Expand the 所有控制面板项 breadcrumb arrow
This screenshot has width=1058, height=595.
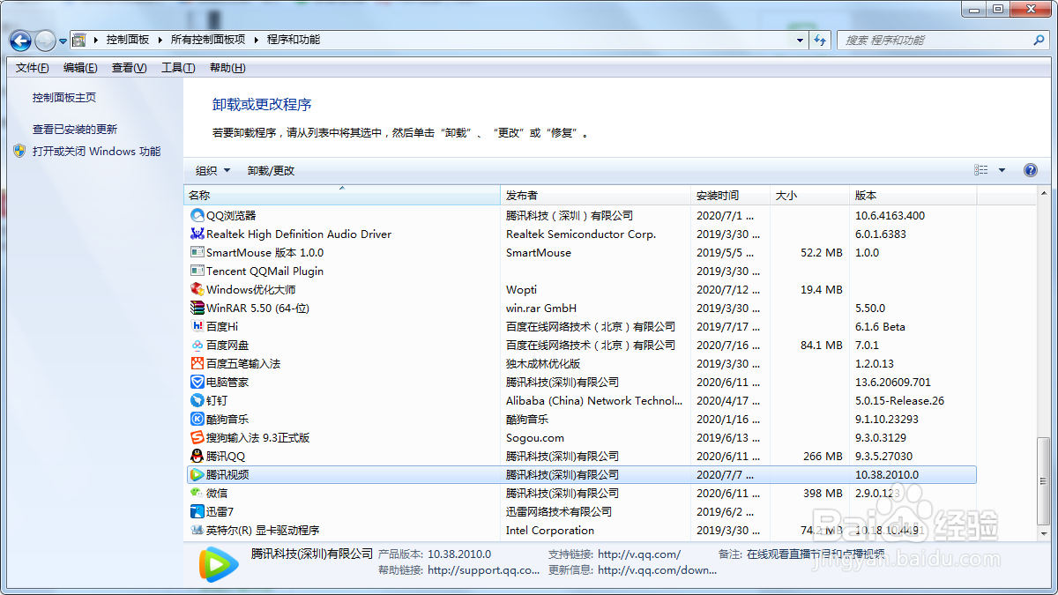[257, 40]
